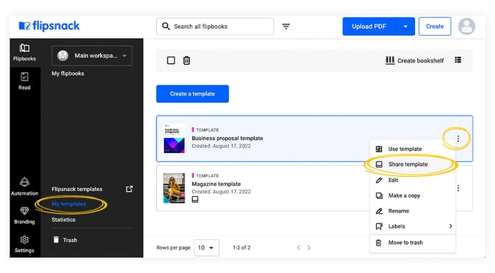Viewport: 495px width, 273px height.
Task: Click Create bookshelf
Action: (x=414, y=60)
